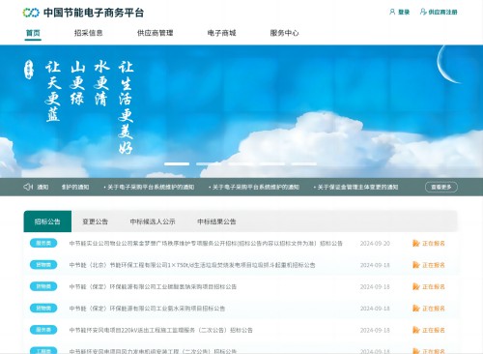Click the 货物类 tag on the 垃圾抓斗起重机 row
Screen dimensions: 483x354
[43, 265]
